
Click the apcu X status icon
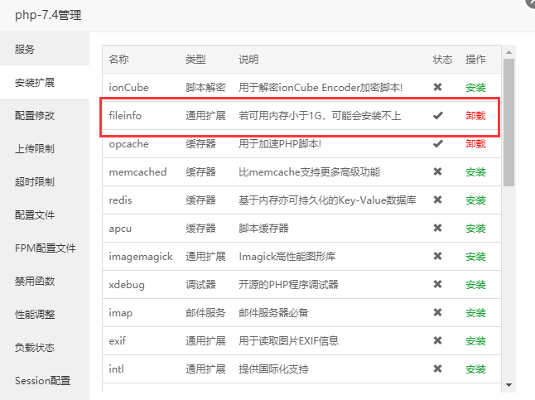tap(438, 228)
